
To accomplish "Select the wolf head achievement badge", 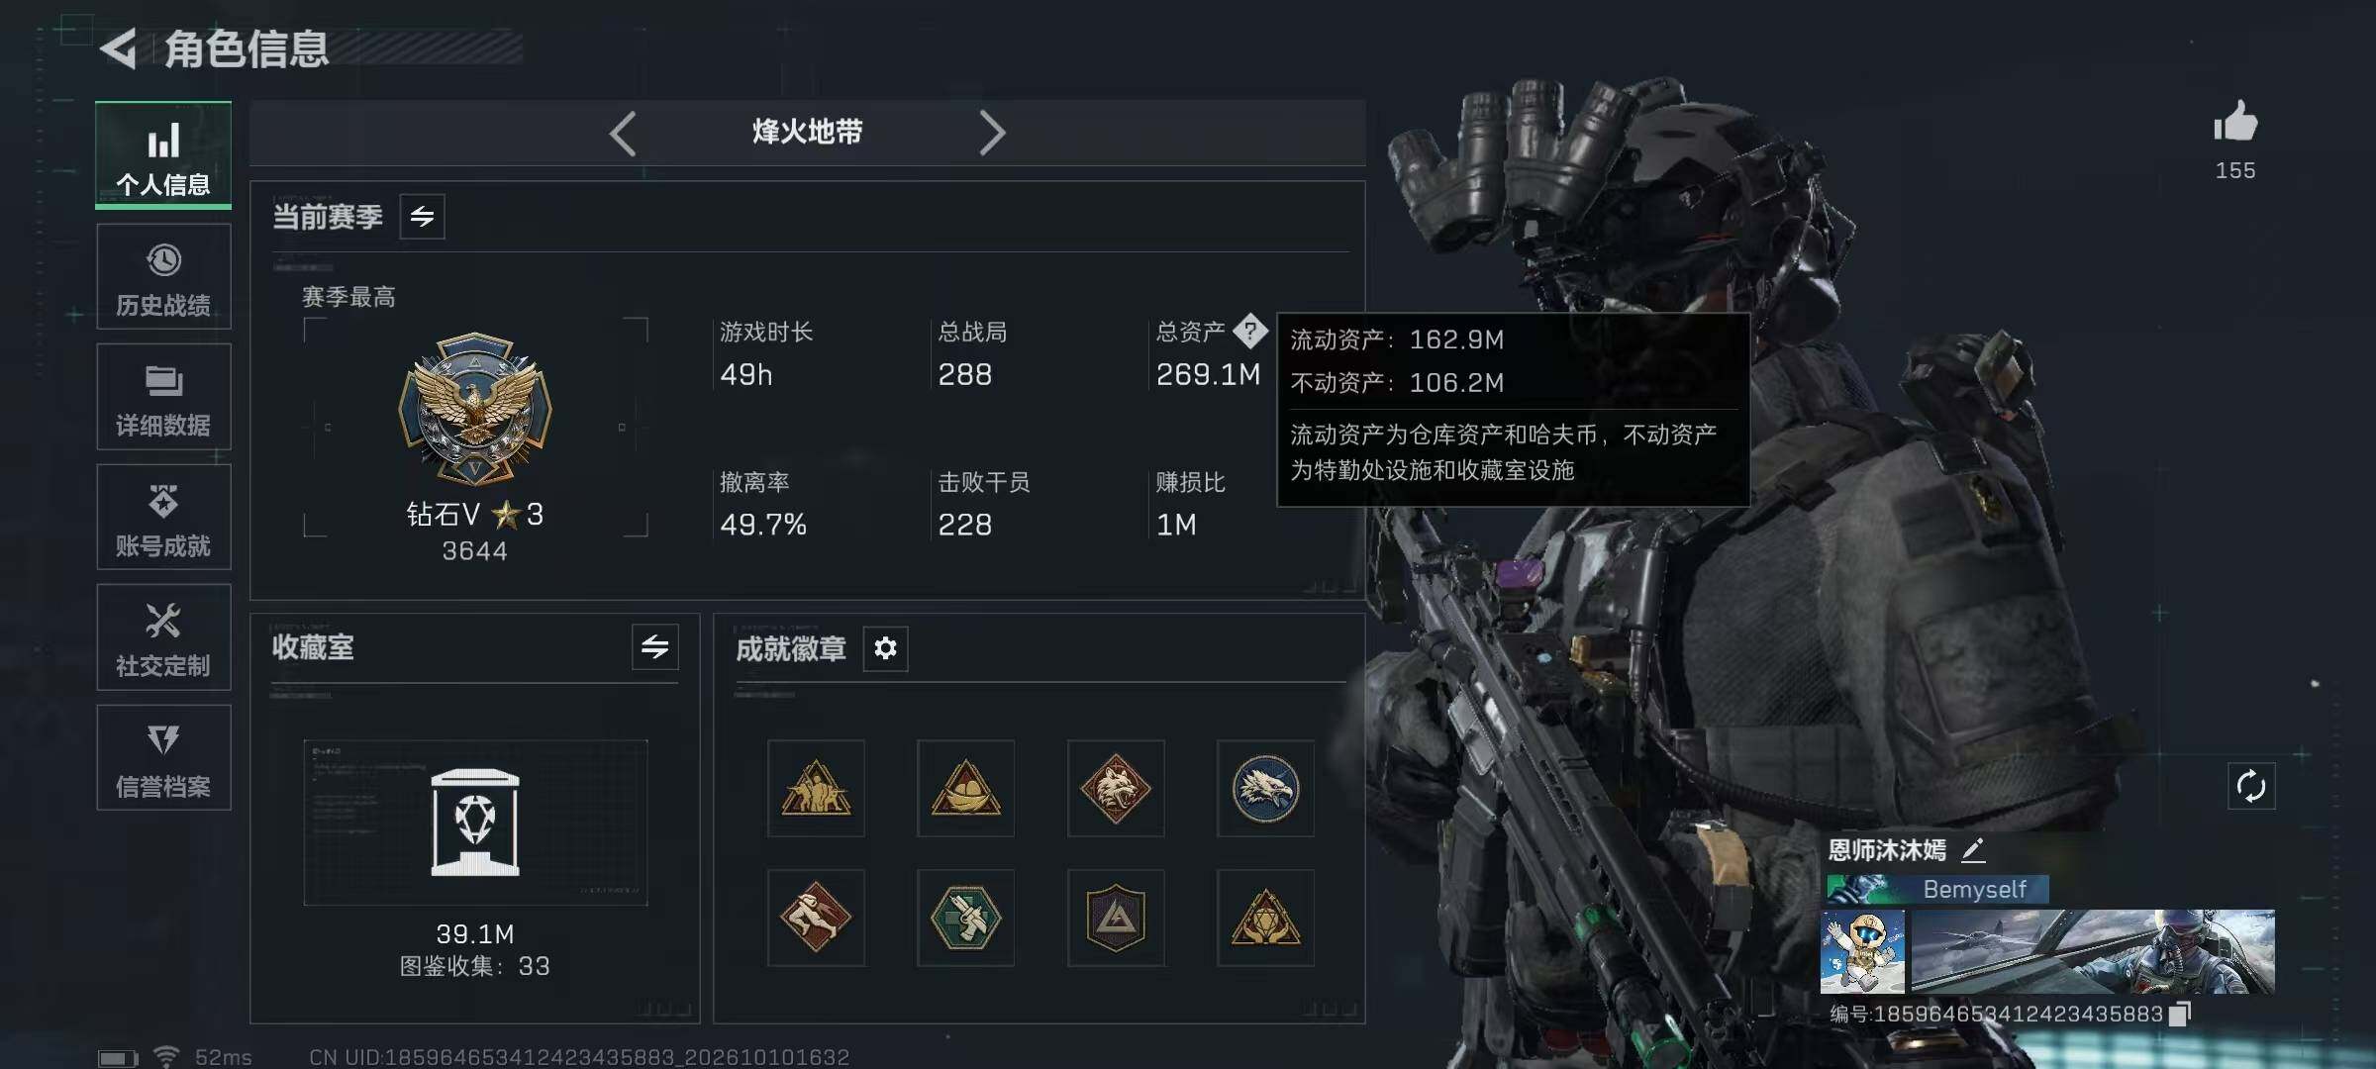I will pyautogui.click(x=1116, y=789).
